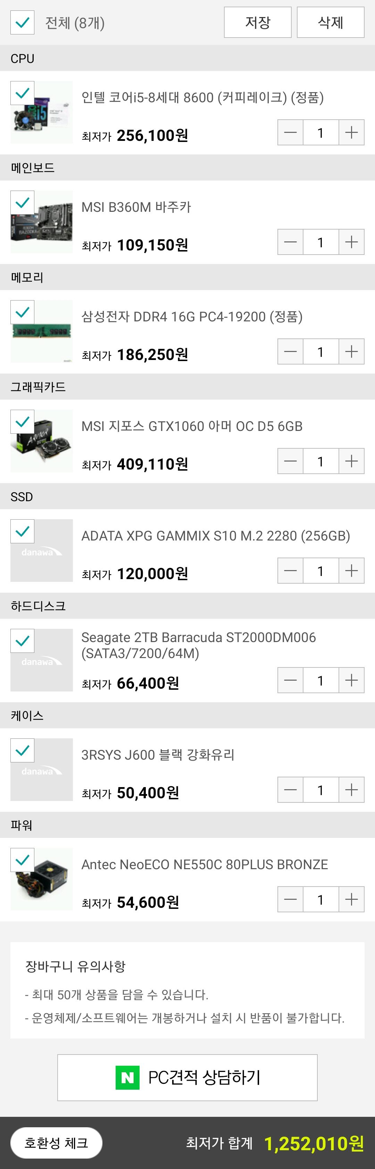Increase quantity of Samsung DDR4 16G memory
375x1169 pixels.
click(x=351, y=352)
